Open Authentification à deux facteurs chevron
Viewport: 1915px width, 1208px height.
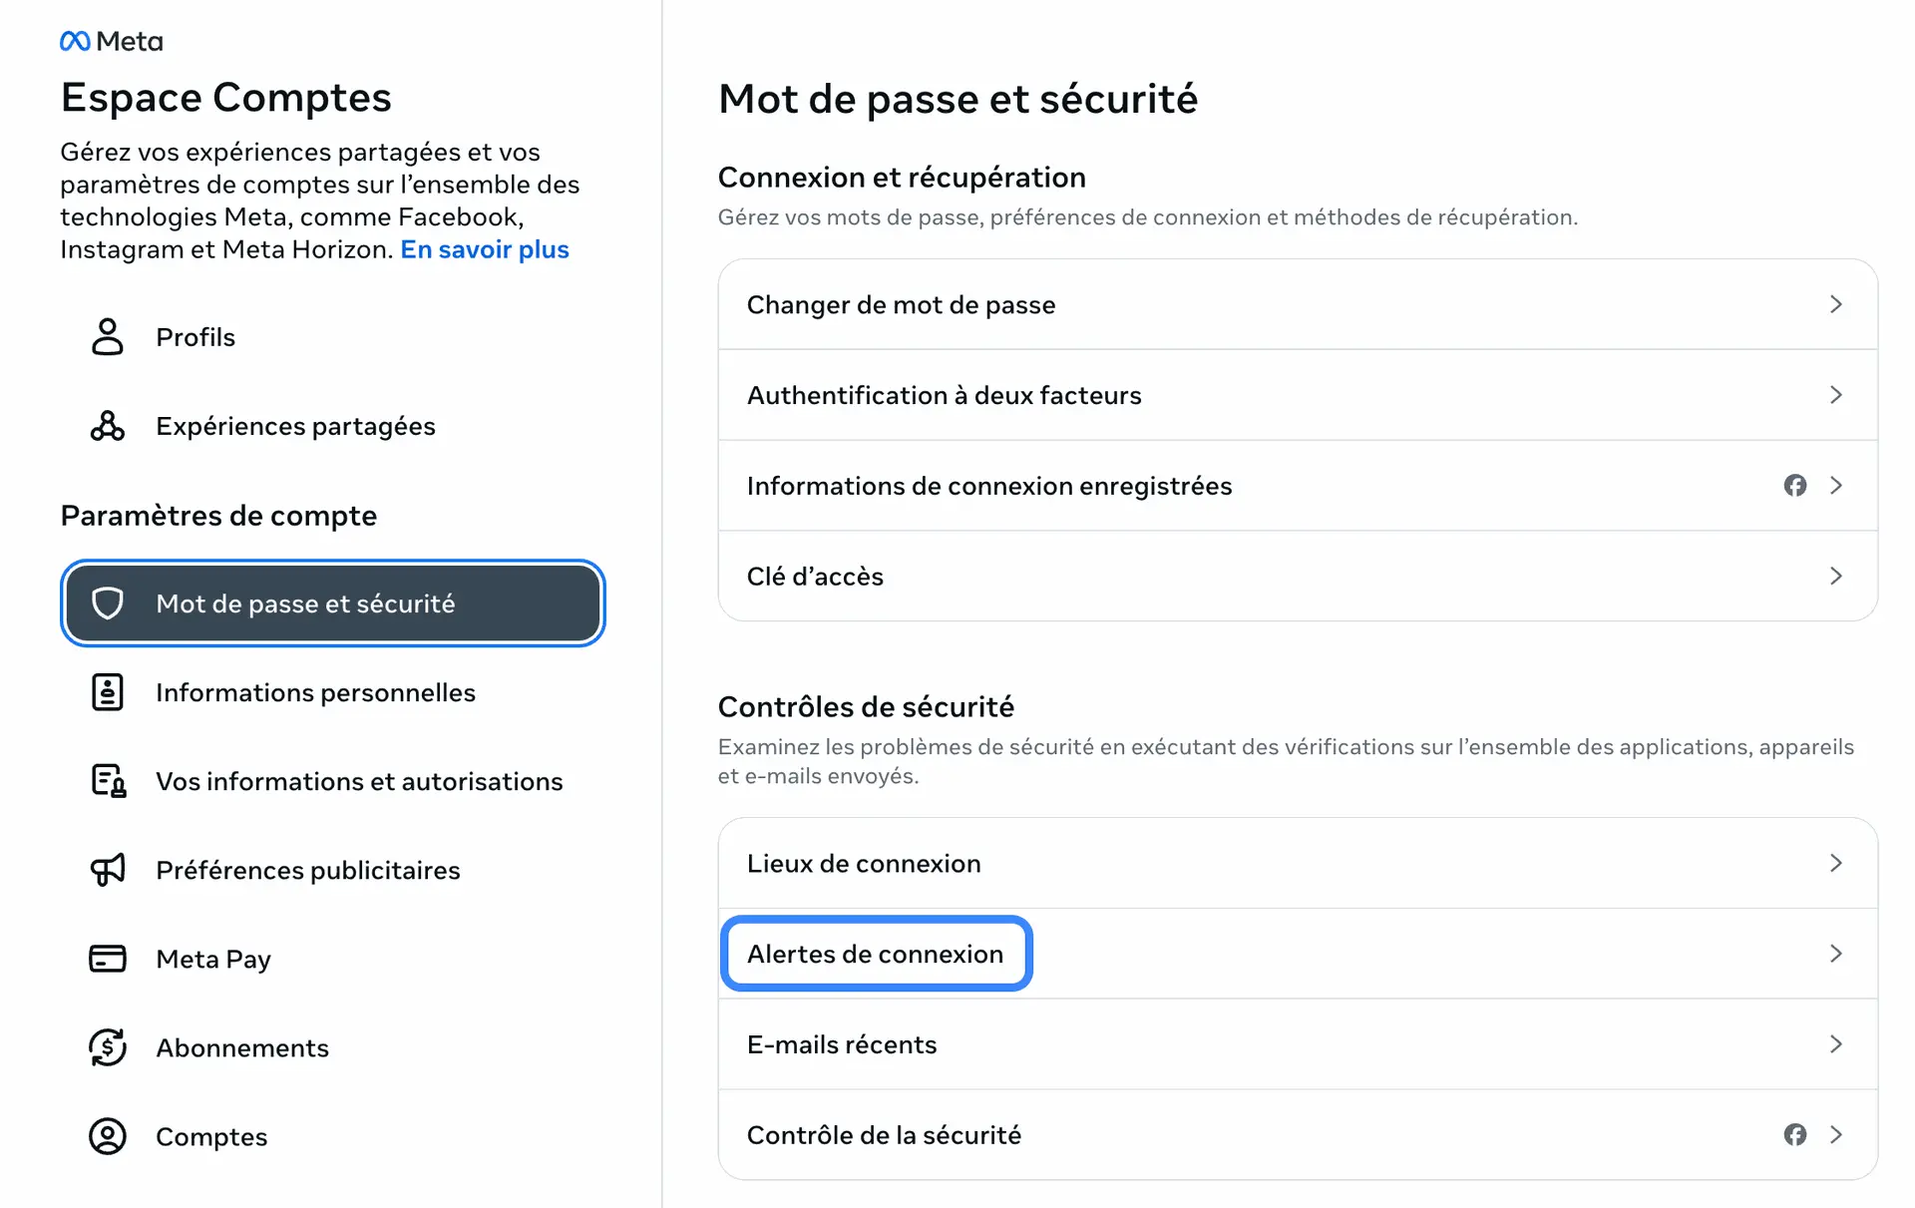pos(1835,395)
